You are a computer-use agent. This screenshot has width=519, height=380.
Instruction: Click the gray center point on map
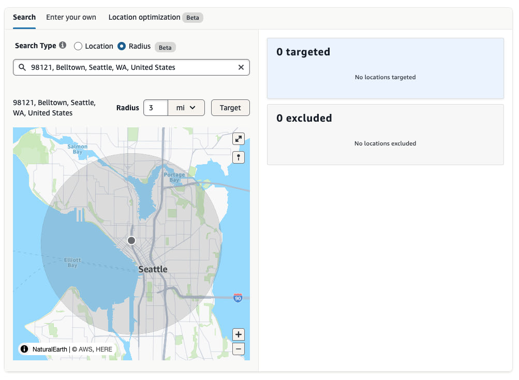[x=131, y=240]
